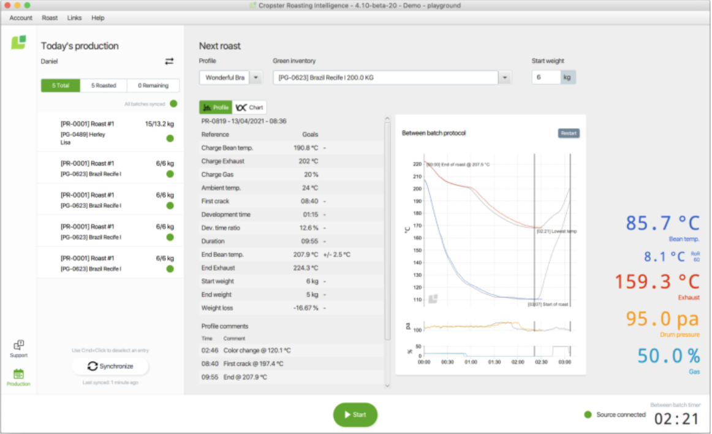Click the Source connected status dot
712x434 pixels.
(588, 414)
